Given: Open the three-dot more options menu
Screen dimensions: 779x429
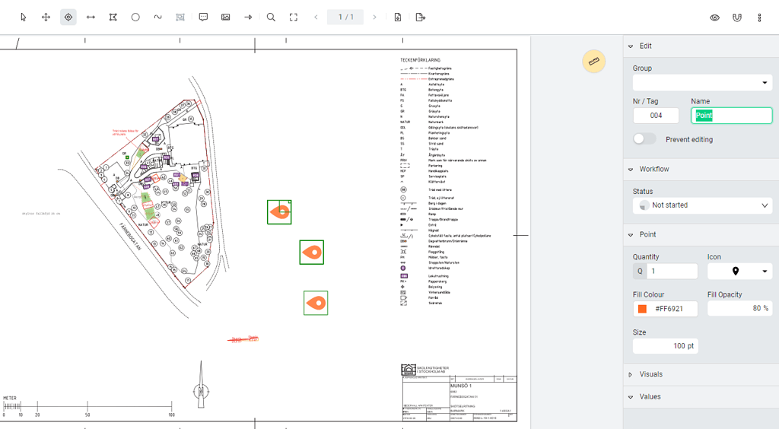Looking at the screenshot, I should (759, 17).
